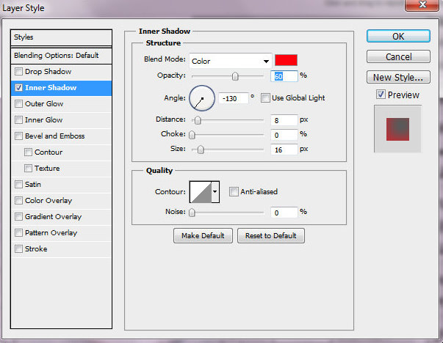
Task: Close the Layer Style dialog
Action: 422,5
